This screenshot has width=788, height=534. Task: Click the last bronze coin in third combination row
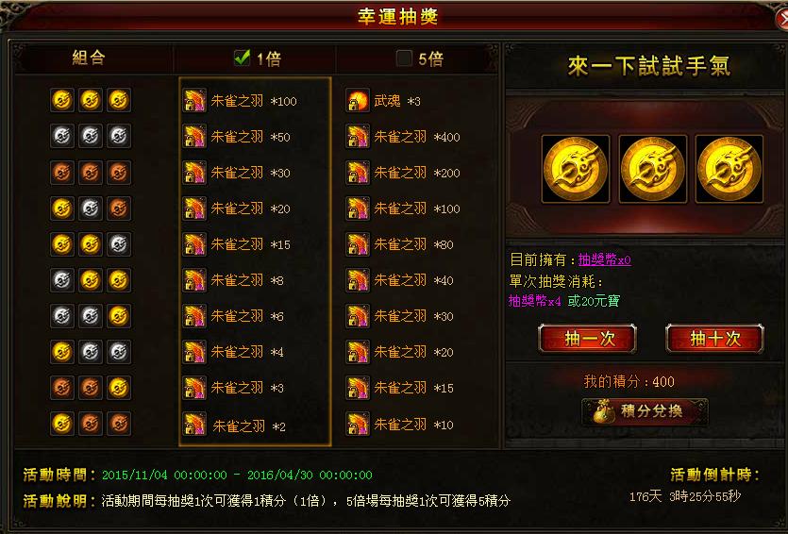[x=119, y=173]
